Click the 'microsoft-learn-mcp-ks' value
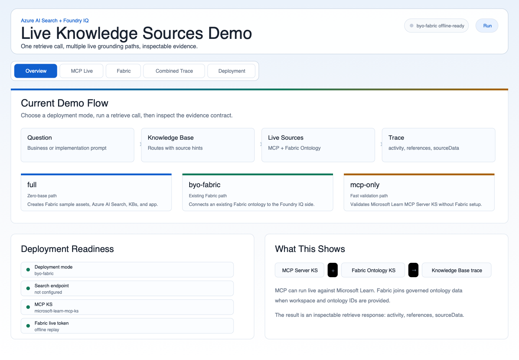Viewport: 519px width, 360px height. pyautogui.click(x=57, y=311)
